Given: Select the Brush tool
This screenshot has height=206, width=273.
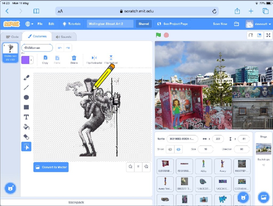Looking at the screenshot, I should pos(26,77).
